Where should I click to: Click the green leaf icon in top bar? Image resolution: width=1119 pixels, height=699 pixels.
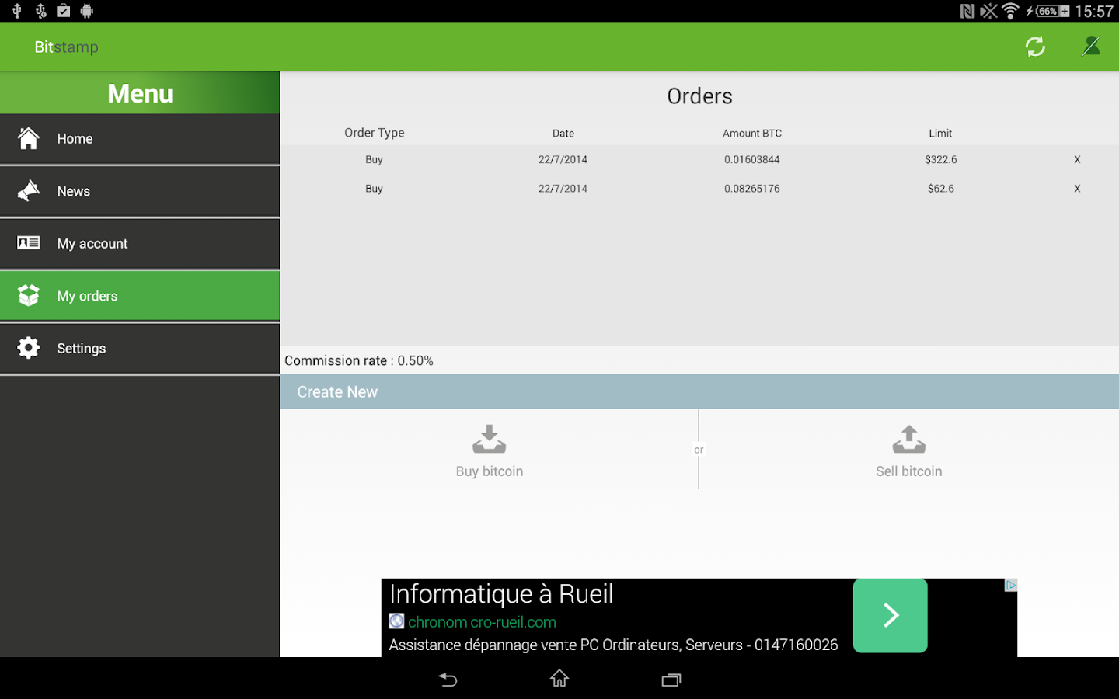(1091, 47)
